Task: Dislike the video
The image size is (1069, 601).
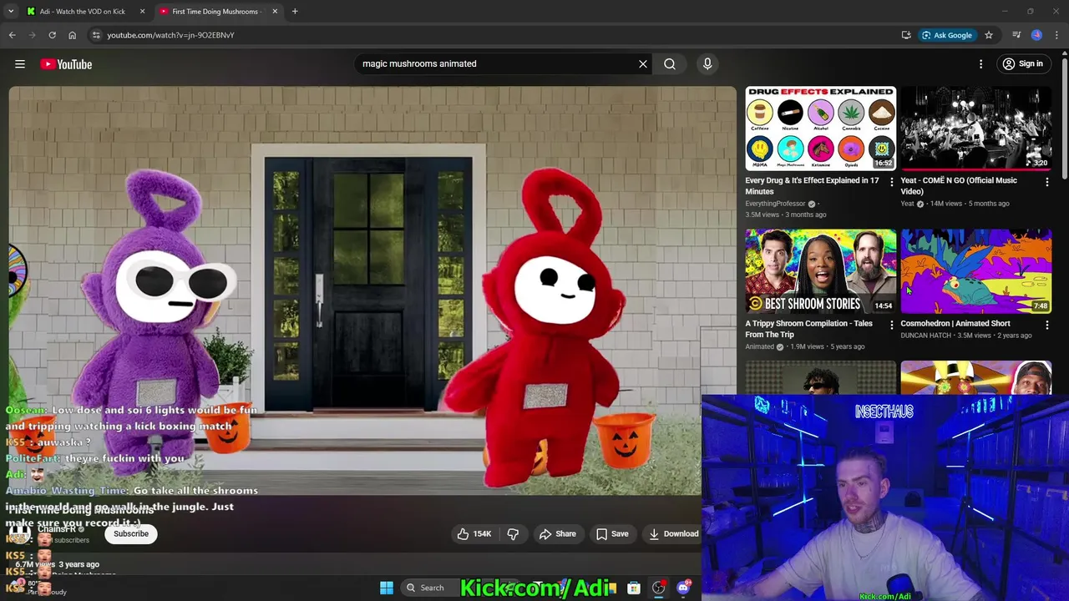Action: click(514, 534)
